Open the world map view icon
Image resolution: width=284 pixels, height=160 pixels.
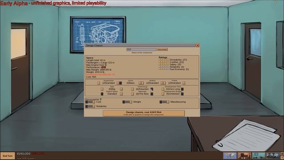point(230,156)
